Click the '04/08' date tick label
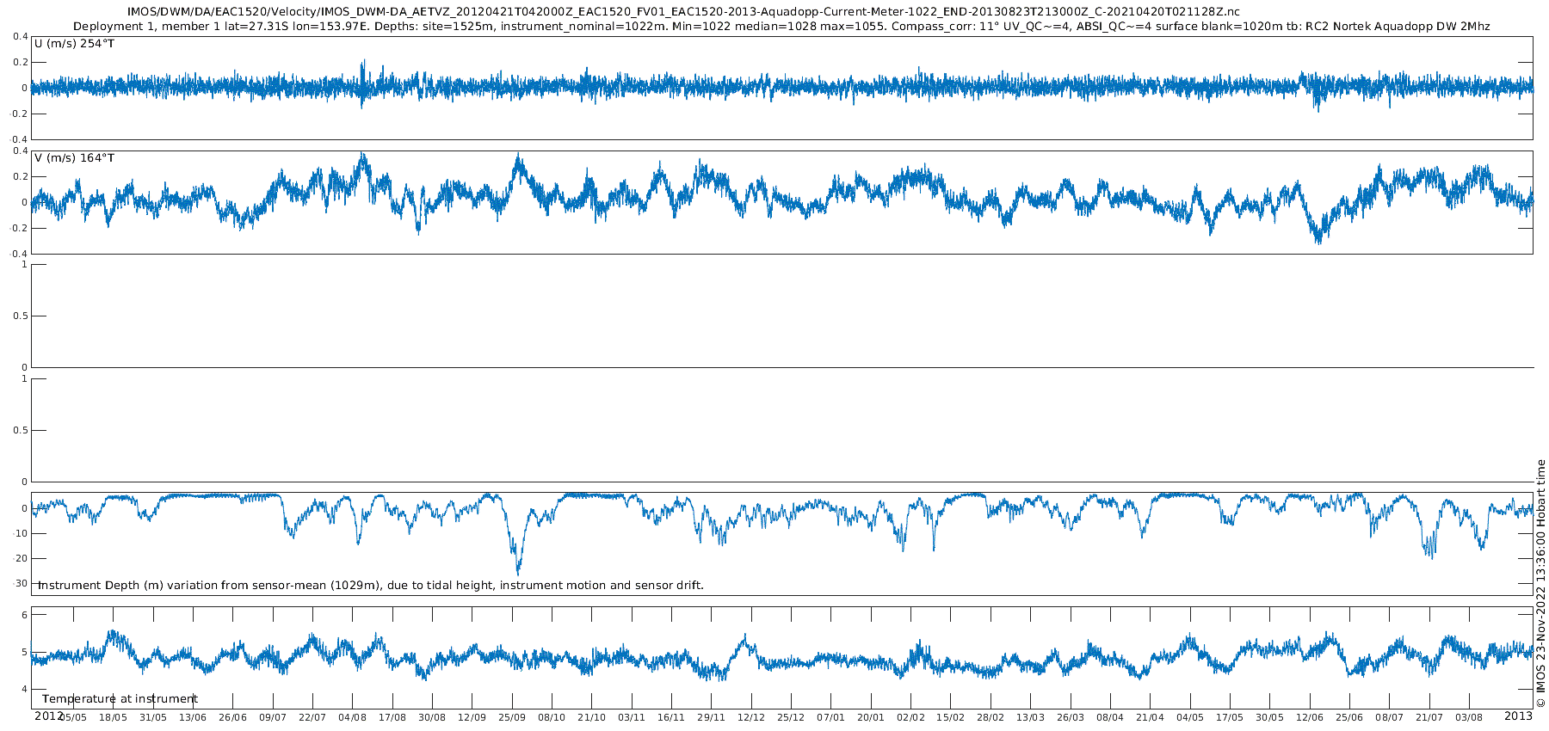Screen dimensions: 1549x731 pyautogui.click(x=352, y=717)
